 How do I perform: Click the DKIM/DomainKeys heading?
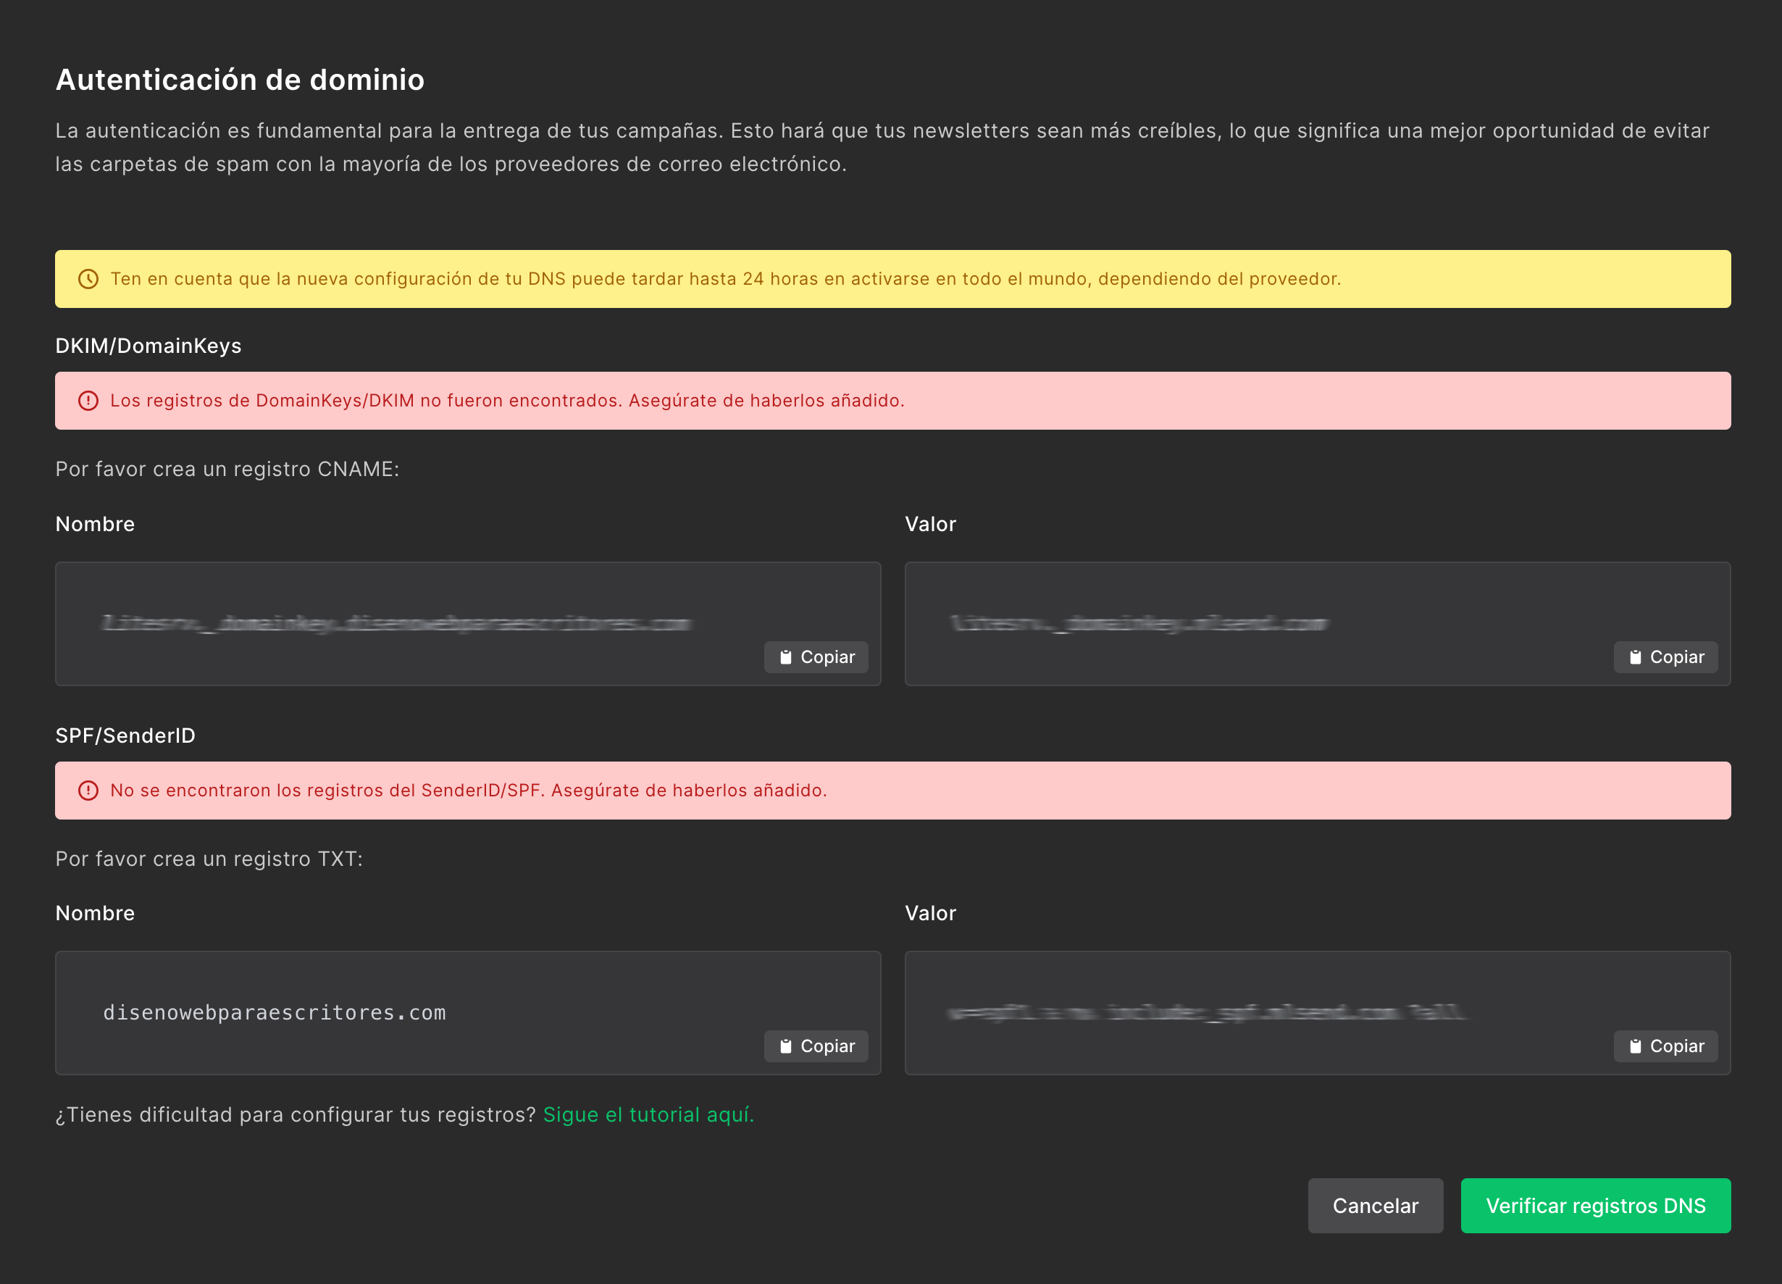pyautogui.click(x=148, y=346)
